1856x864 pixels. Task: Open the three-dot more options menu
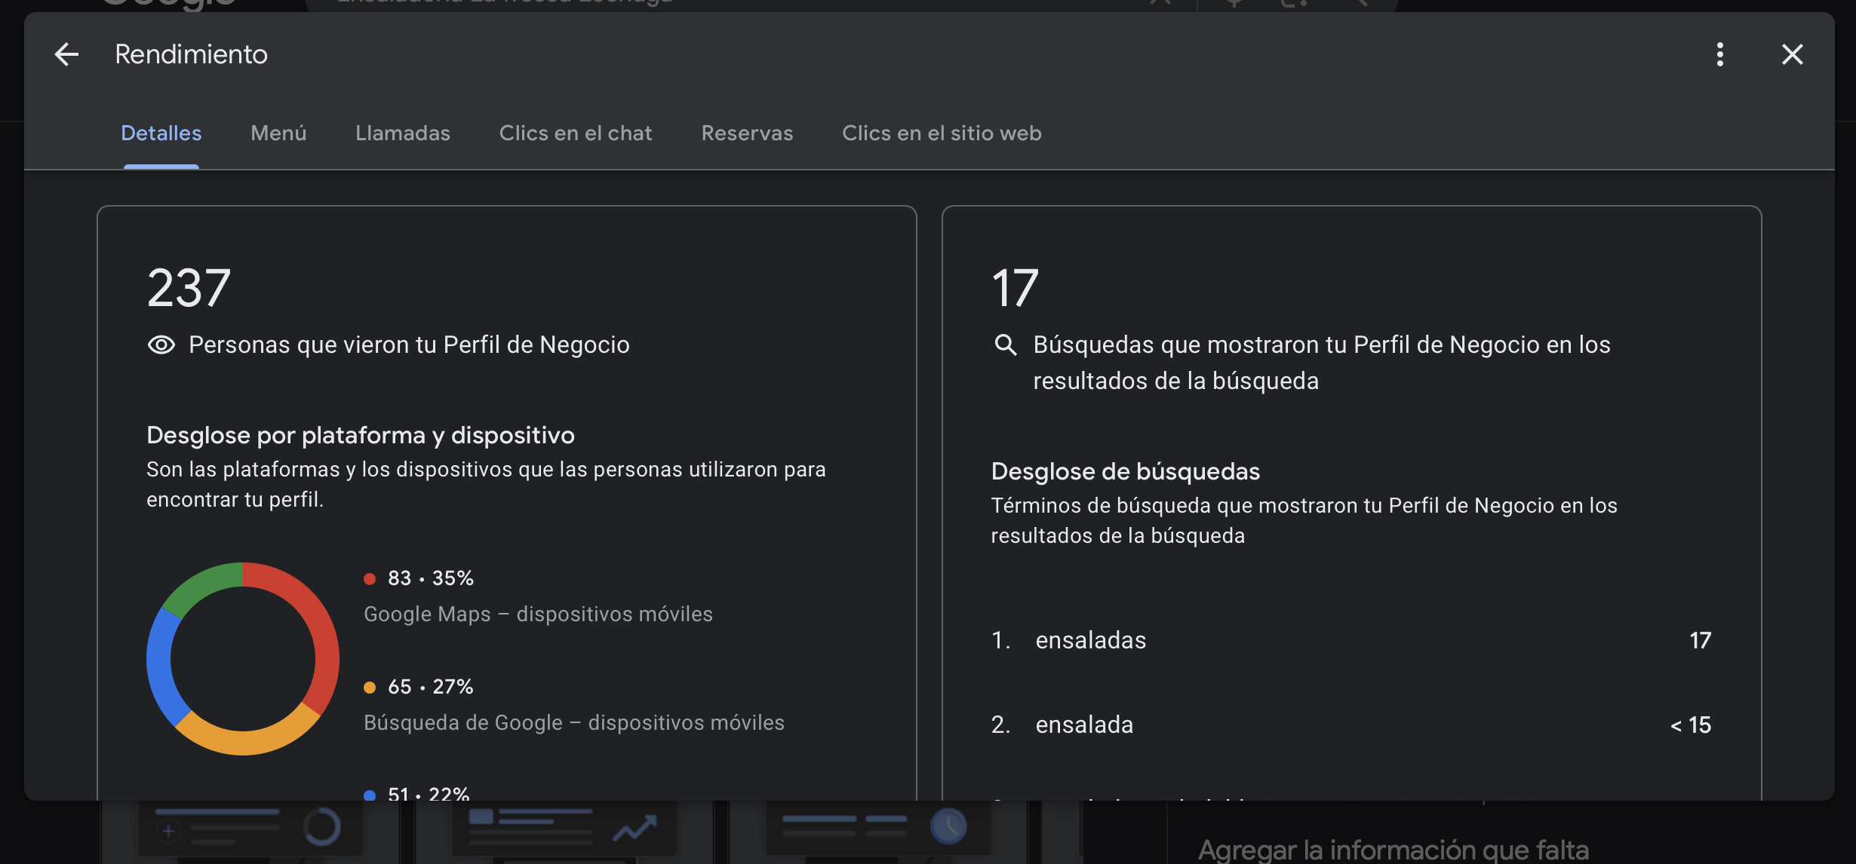(1719, 54)
